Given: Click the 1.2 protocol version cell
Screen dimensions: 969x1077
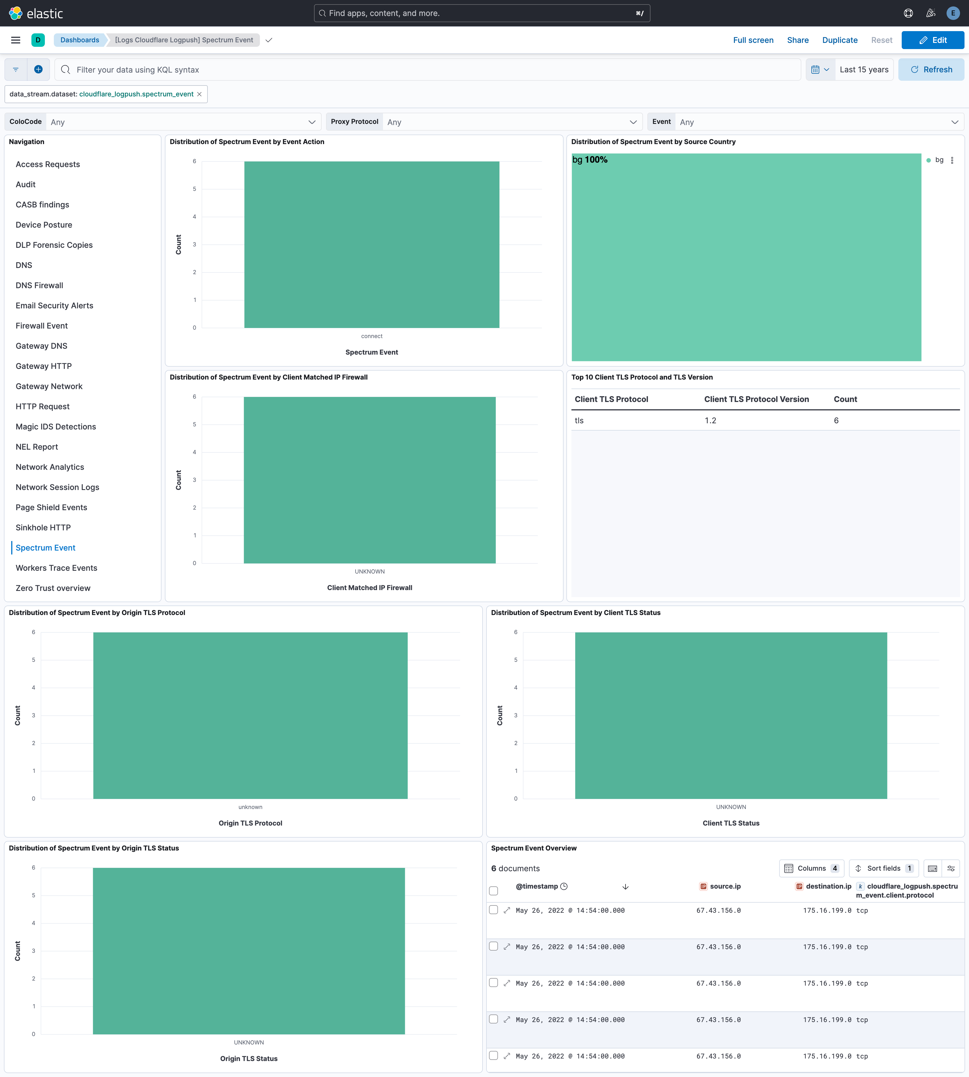Looking at the screenshot, I should point(710,420).
